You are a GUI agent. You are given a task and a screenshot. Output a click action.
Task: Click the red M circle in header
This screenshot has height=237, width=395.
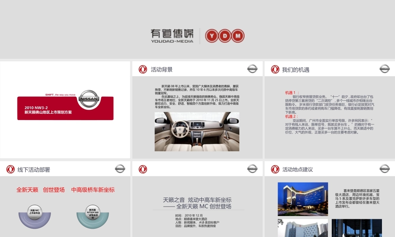238,36
